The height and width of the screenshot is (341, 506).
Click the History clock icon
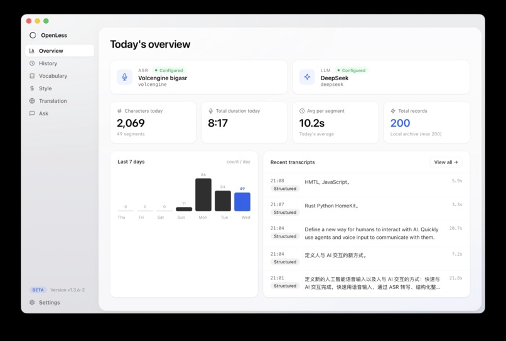pos(32,63)
